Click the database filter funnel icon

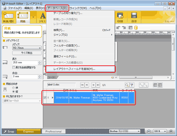pos(132,85)
